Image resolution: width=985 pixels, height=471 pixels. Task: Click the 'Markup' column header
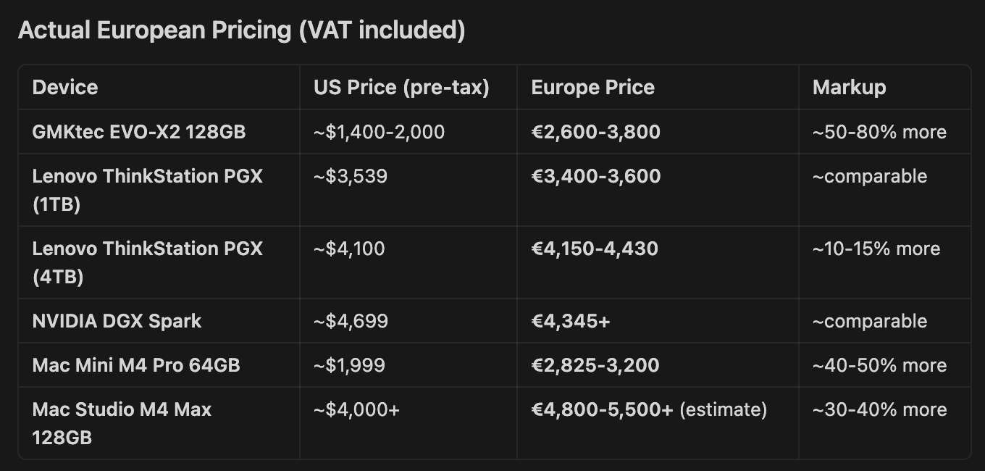tap(849, 88)
